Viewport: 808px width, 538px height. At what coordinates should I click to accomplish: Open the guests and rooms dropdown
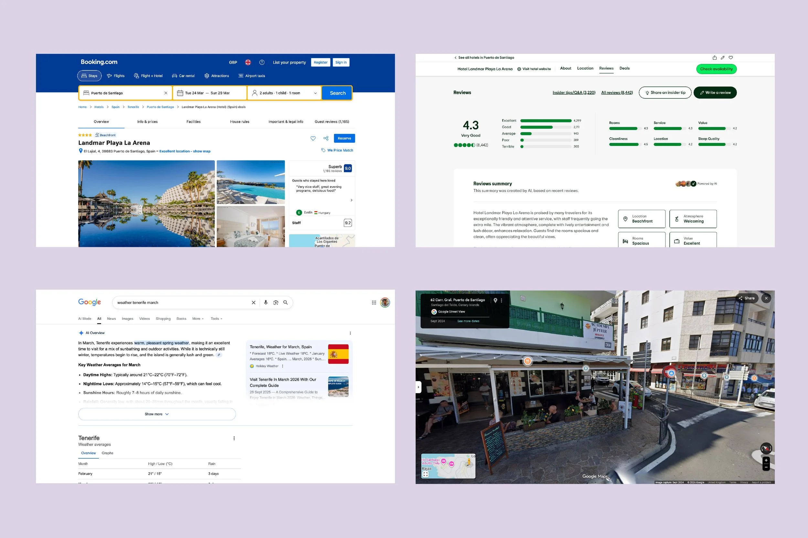284,93
